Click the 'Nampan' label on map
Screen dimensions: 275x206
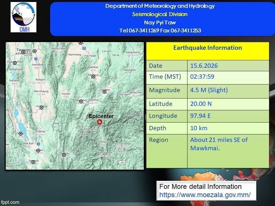pos(15,81)
